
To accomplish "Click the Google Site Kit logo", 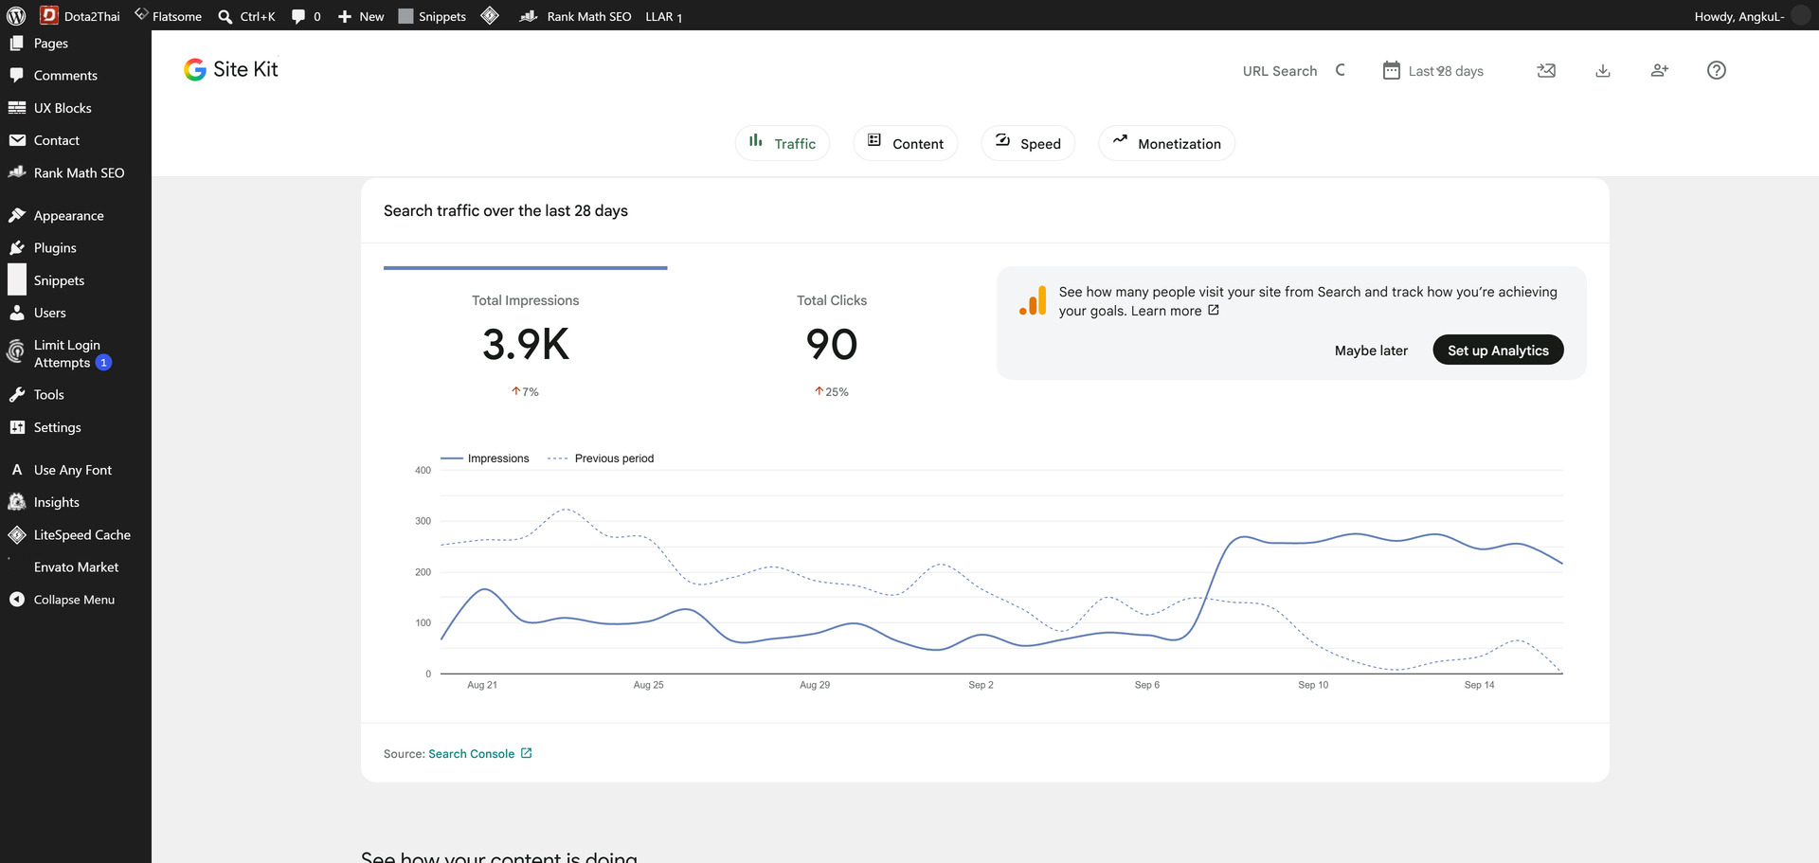I will (231, 69).
